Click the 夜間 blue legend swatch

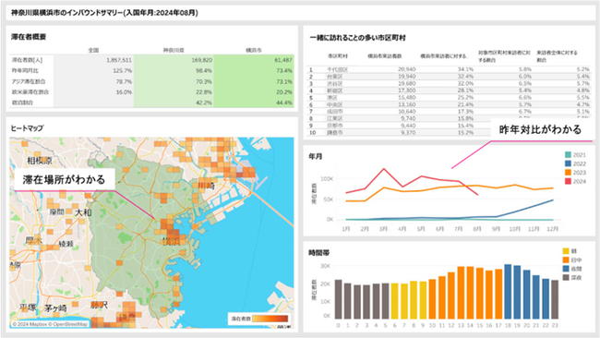[x=566, y=269]
